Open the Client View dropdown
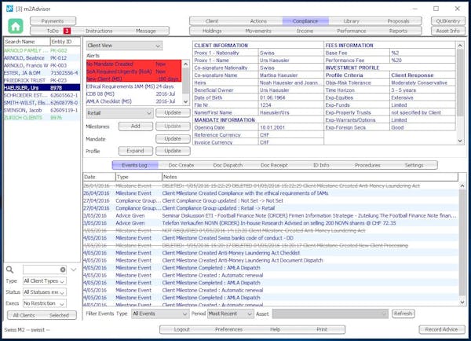 click(x=124, y=46)
